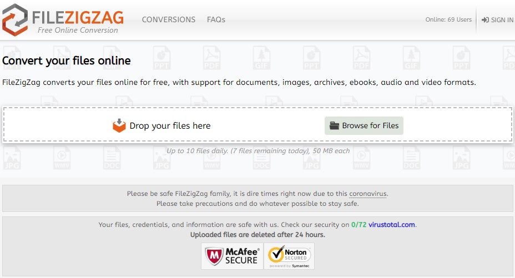
Task: Click the folder icon in Browse button
Action: (x=334, y=126)
